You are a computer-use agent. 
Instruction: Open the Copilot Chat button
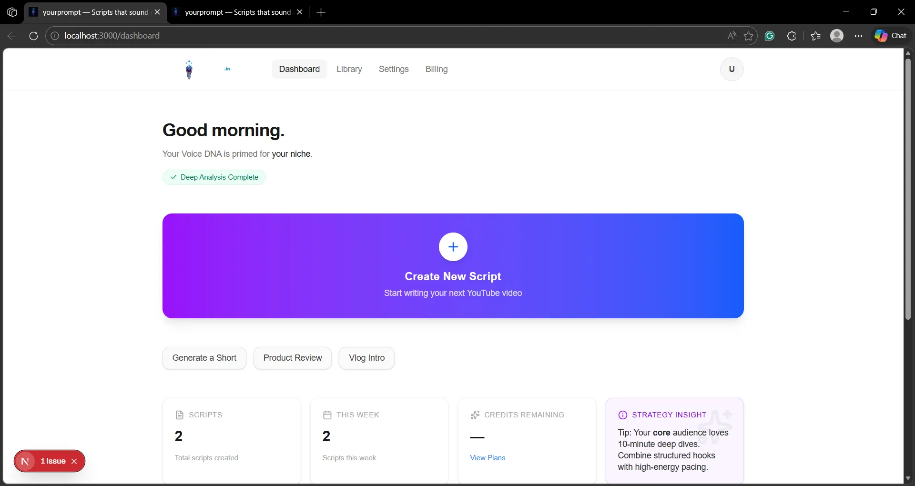click(x=890, y=36)
